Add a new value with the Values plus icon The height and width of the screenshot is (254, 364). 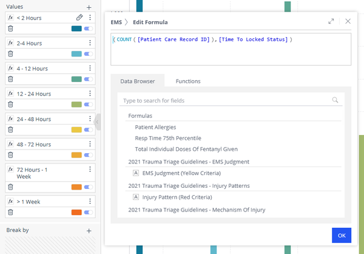89,7
